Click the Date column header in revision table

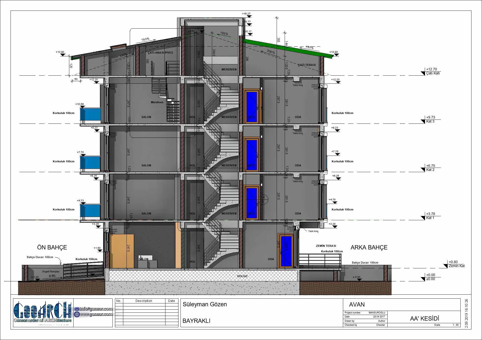tap(171, 301)
